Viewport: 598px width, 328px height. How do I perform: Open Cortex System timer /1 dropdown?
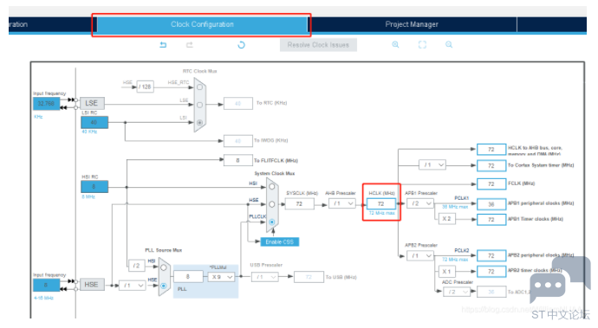[x=432, y=165]
